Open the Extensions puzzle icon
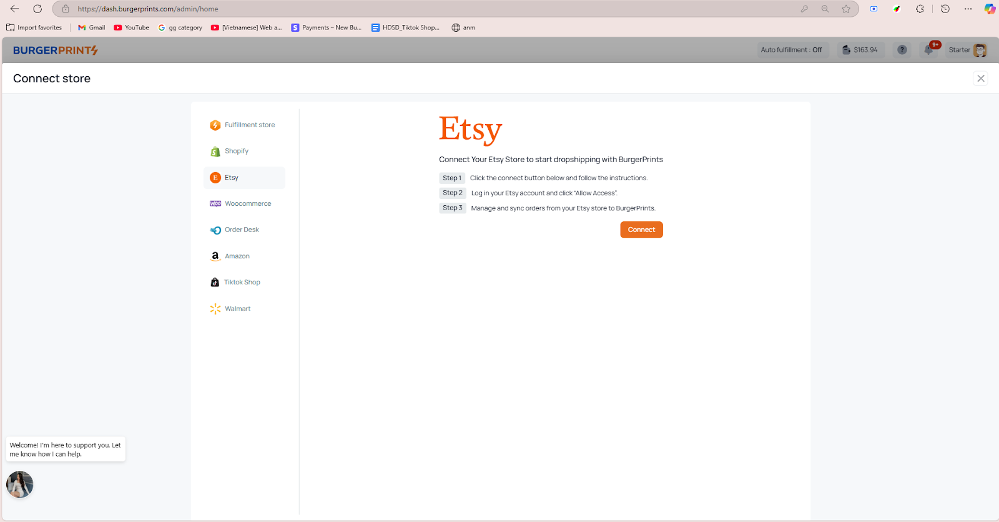This screenshot has width=999, height=522. tap(920, 9)
